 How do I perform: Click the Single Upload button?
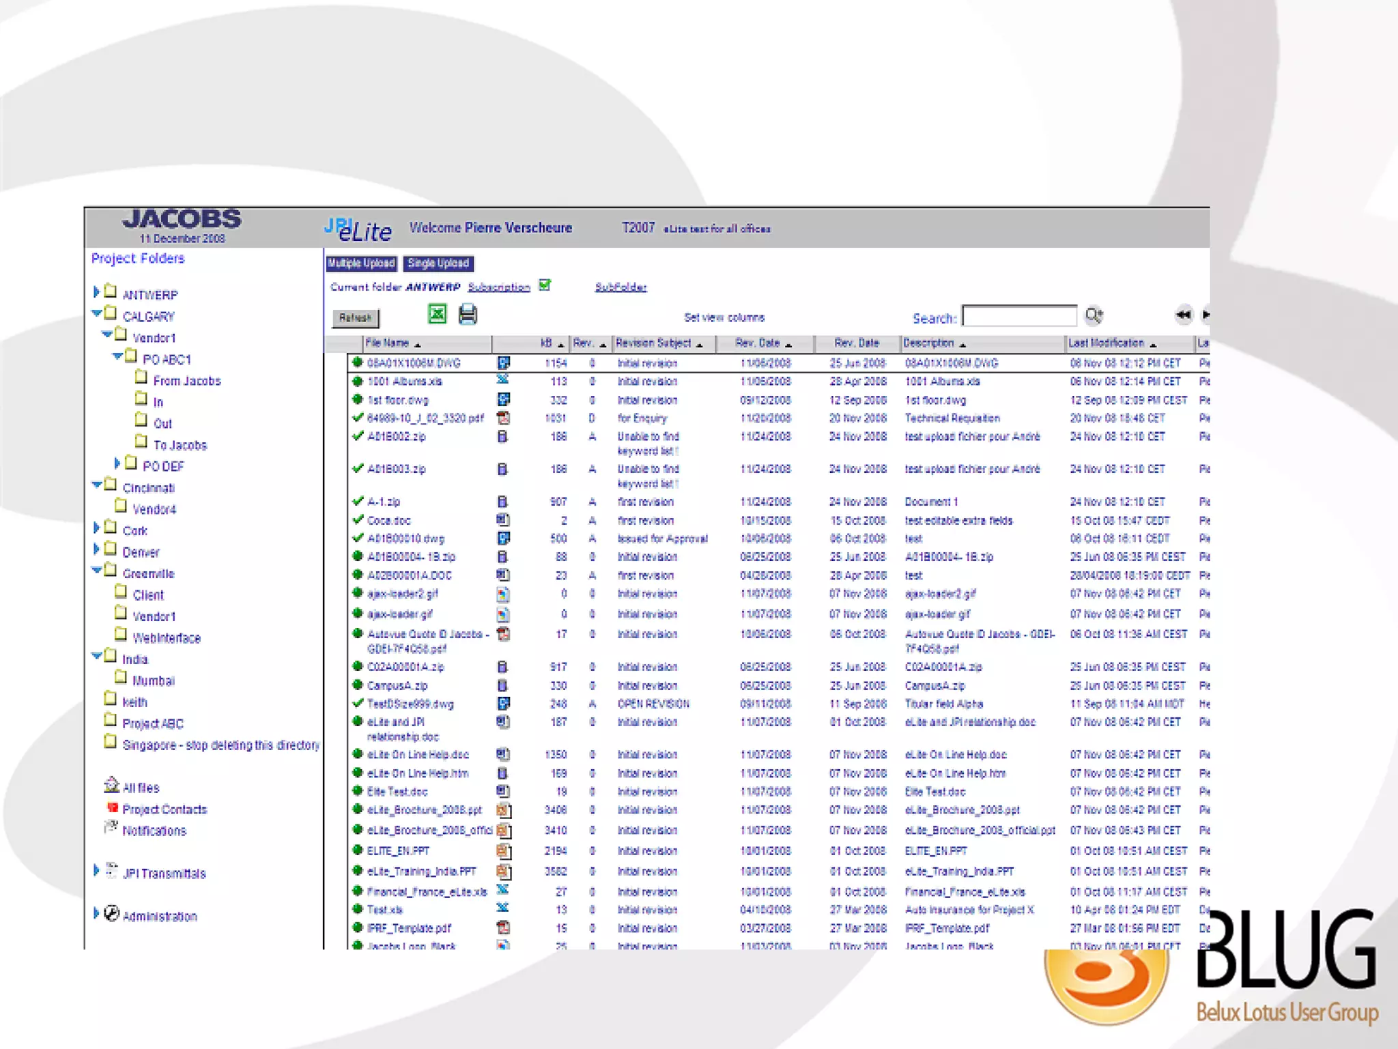tap(438, 263)
